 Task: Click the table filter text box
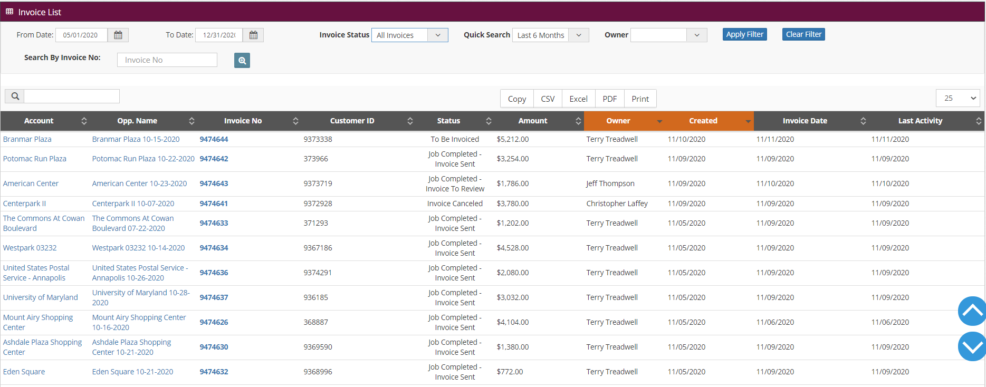pyautogui.click(x=72, y=96)
